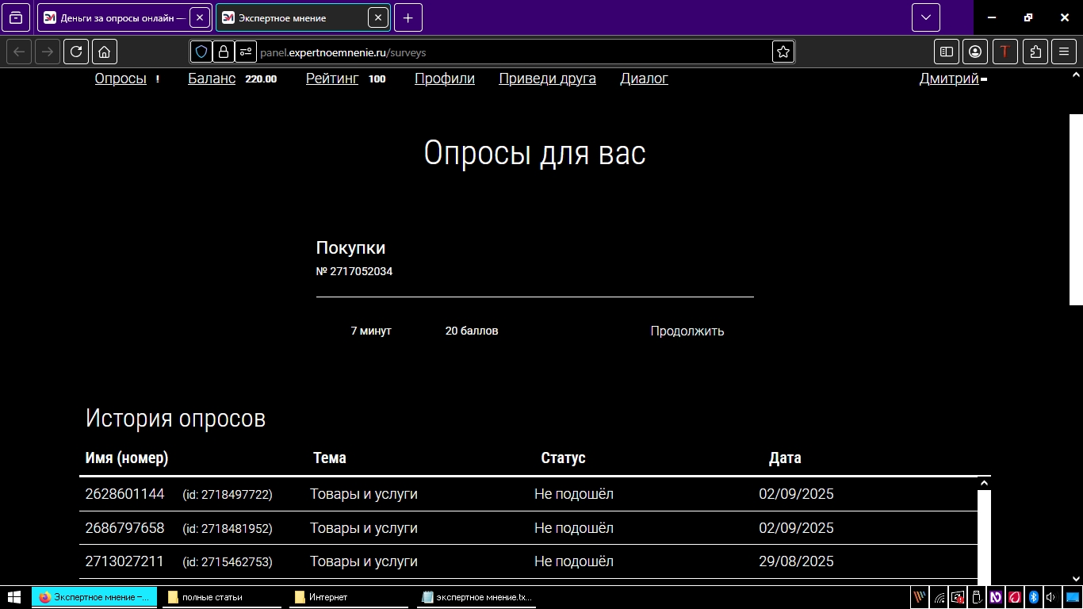
Task: Open the Баланс page link
Action: (x=211, y=79)
